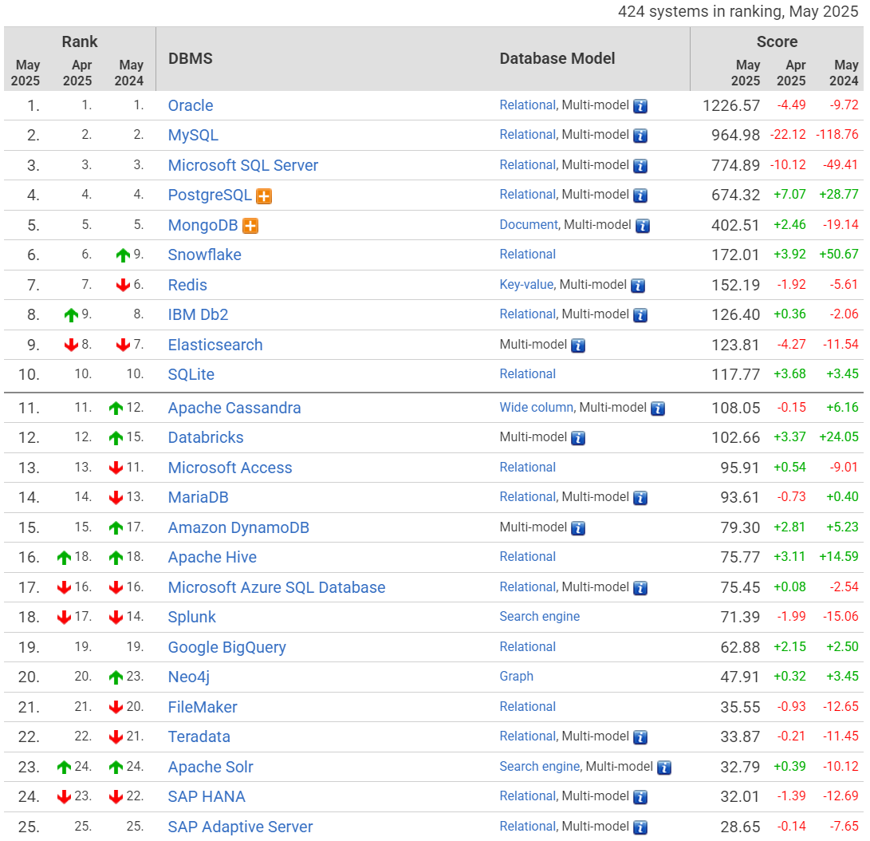Click green up arrow in Snowflake row
The width and height of the screenshot is (870, 841).
pyautogui.click(x=123, y=255)
